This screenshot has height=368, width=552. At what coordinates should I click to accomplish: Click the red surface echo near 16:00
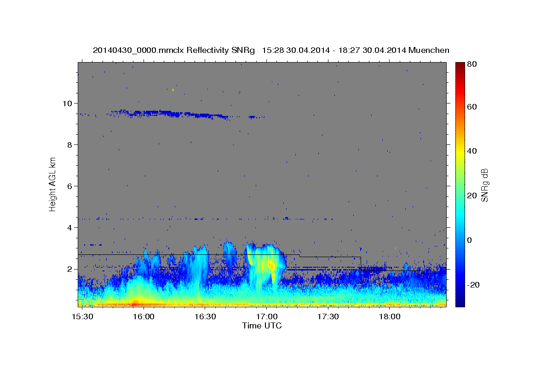[135, 303]
